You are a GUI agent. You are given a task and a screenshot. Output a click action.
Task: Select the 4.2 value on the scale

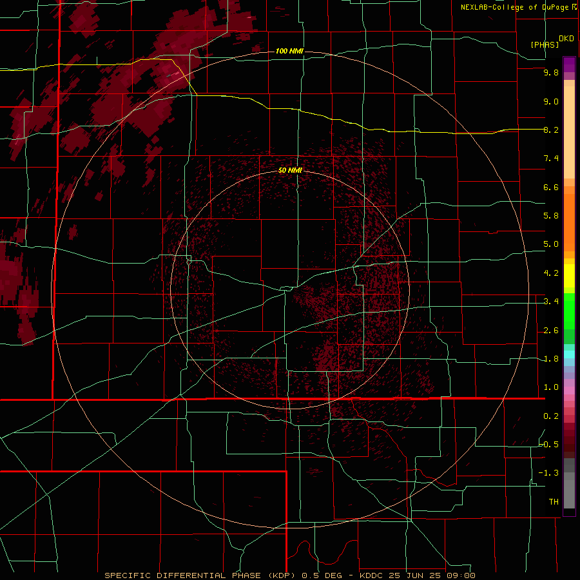(x=551, y=273)
